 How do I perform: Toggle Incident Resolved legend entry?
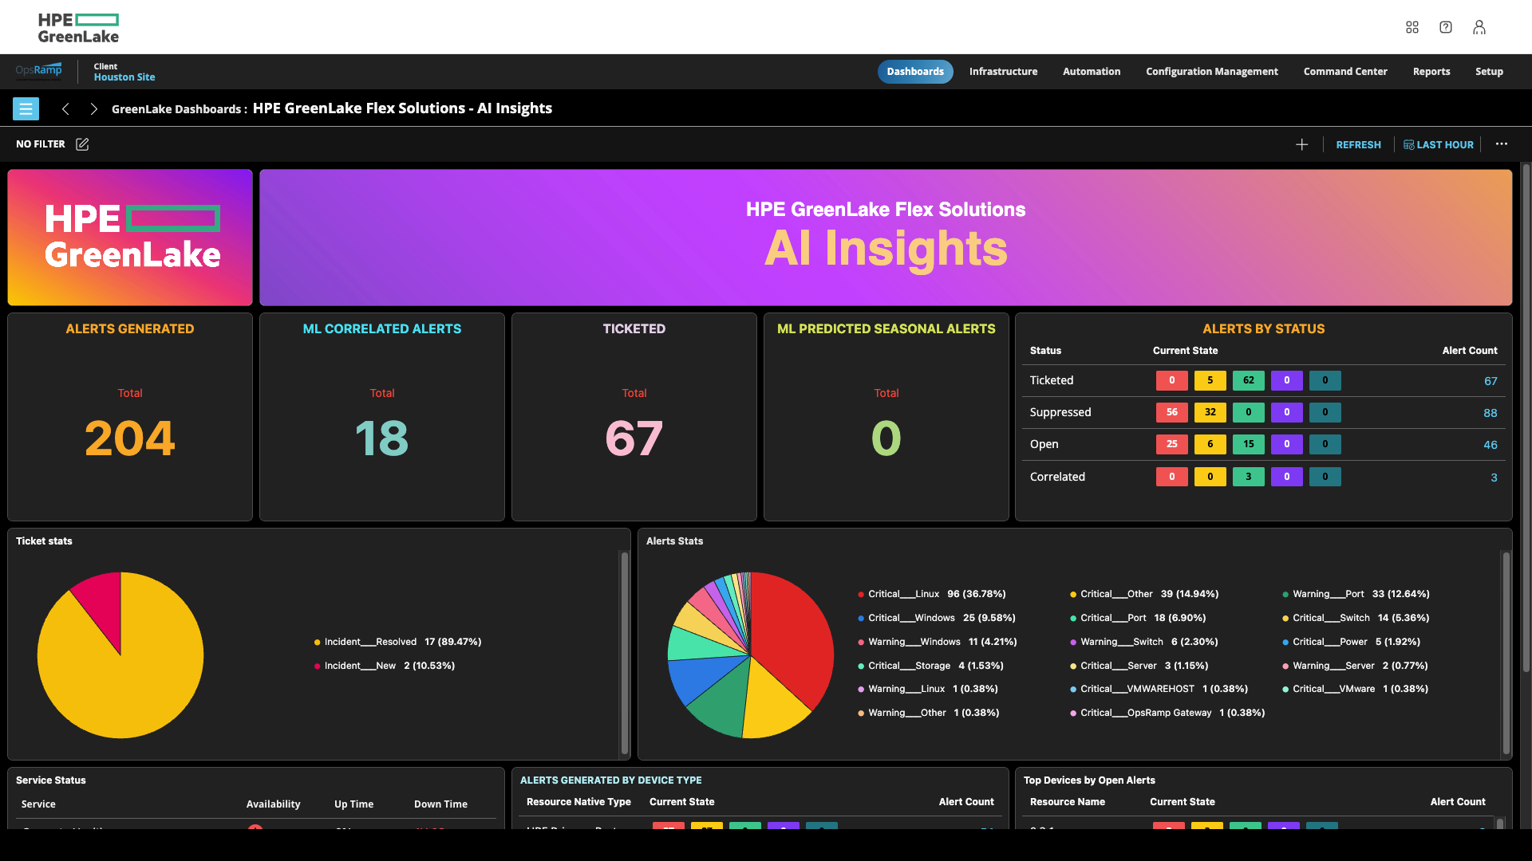(397, 642)
